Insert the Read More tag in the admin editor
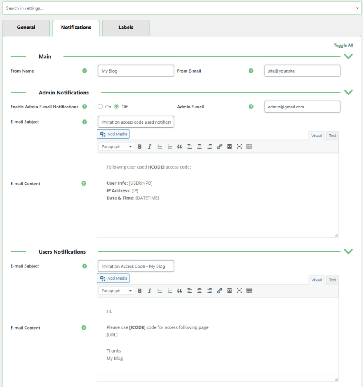Viewport: 363px width, 387px height. (229, 146)
